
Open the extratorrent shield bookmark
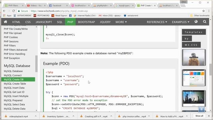(x=131, y=16)
